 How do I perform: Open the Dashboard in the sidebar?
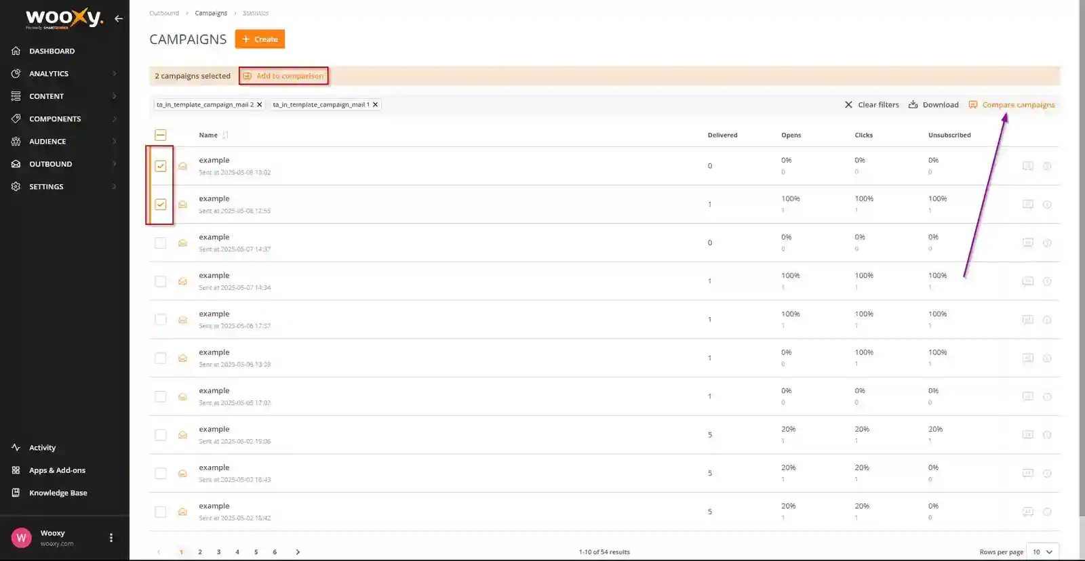(x=52, y=51)
